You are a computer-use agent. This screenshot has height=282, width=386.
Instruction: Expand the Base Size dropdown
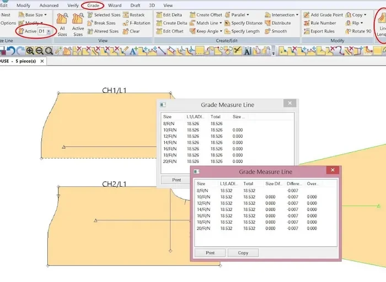coord(45,15)
